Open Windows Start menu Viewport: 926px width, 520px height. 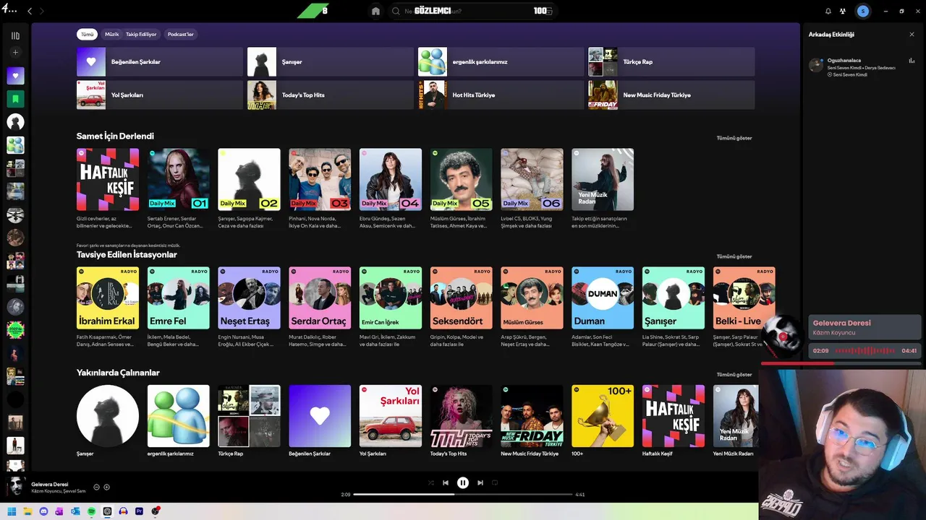click(12, 511)
